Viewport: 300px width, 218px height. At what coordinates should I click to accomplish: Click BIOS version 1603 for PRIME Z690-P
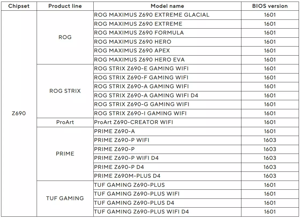pos(270,149)
